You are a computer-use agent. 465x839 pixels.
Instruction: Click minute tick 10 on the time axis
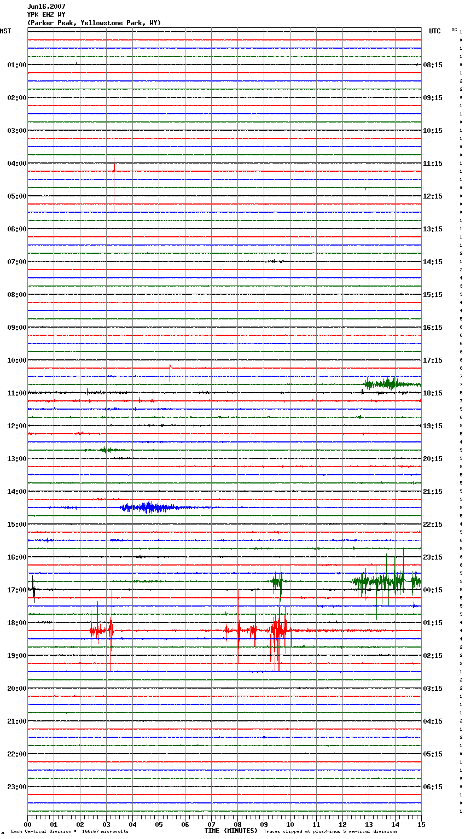click(290, 824)
